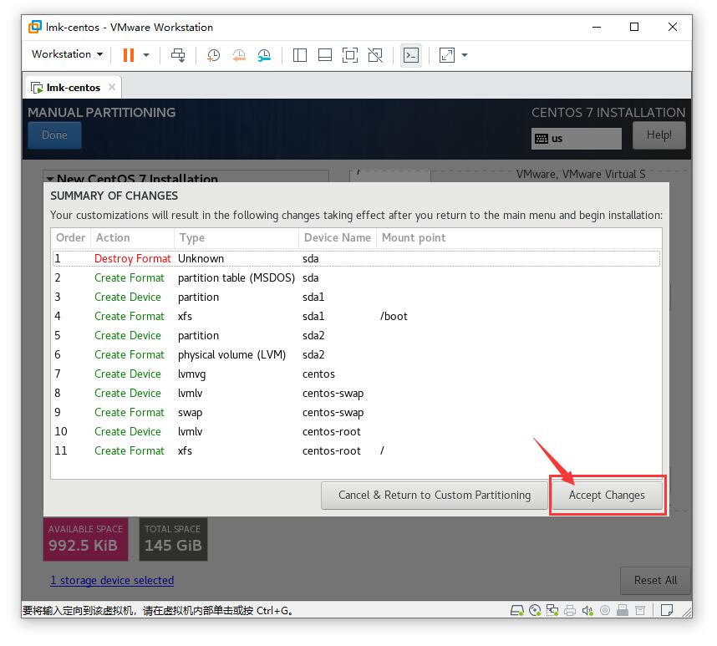This screenshot has height=646, width=717.
Task: Select row 3 Create Device sda1
Action: [x=356, y=297]
